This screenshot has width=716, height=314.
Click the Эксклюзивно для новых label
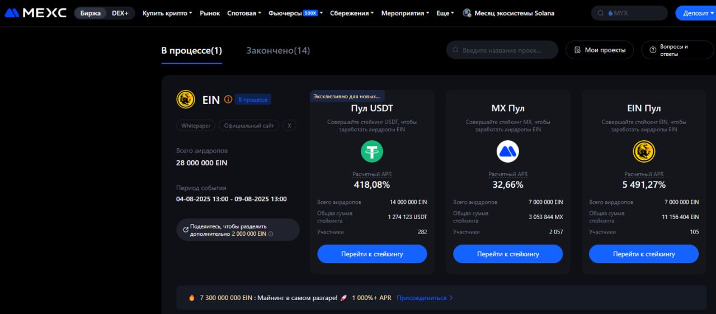347,96
